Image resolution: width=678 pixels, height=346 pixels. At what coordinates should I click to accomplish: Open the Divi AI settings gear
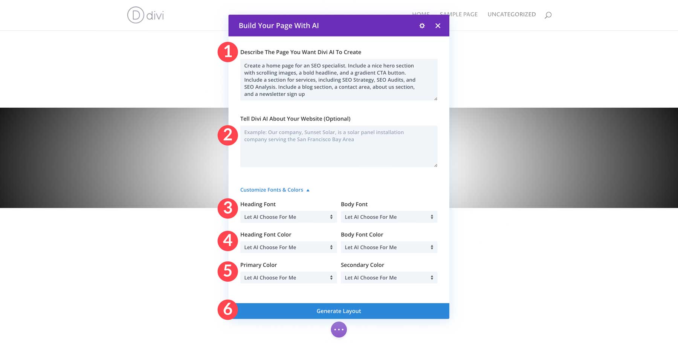422,26
